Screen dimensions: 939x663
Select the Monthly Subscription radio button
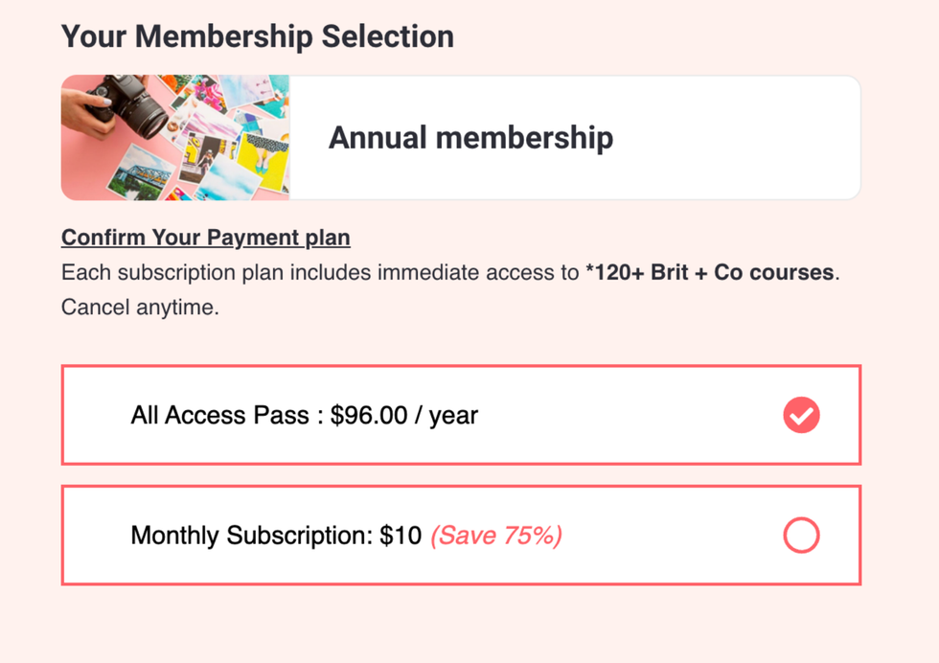pyautogui.click(x=801, y=536)
